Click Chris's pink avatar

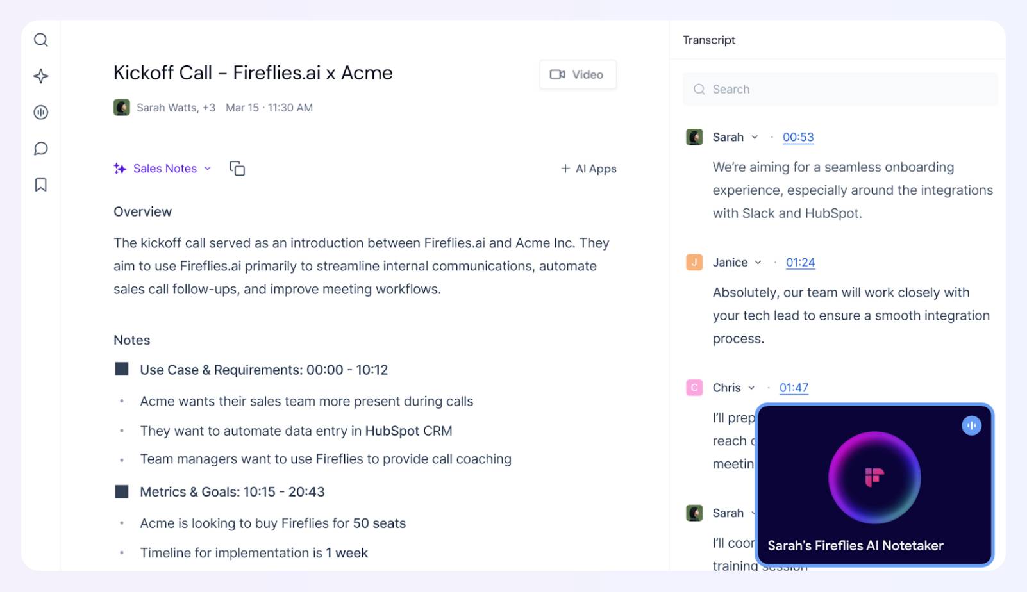pos(694,388)
